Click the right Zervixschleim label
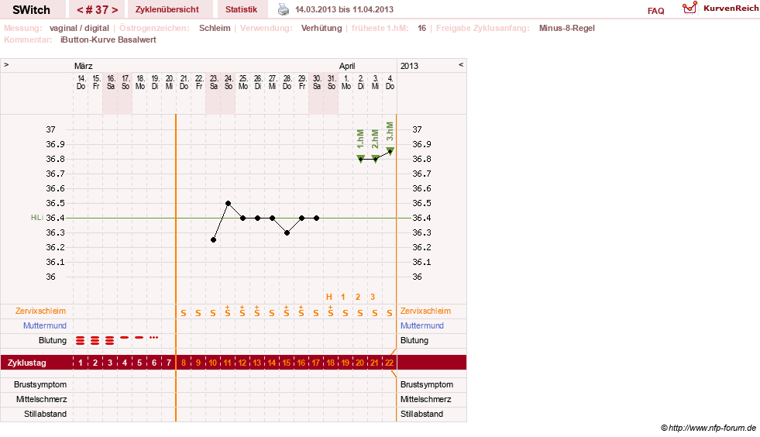 (425, 311)
